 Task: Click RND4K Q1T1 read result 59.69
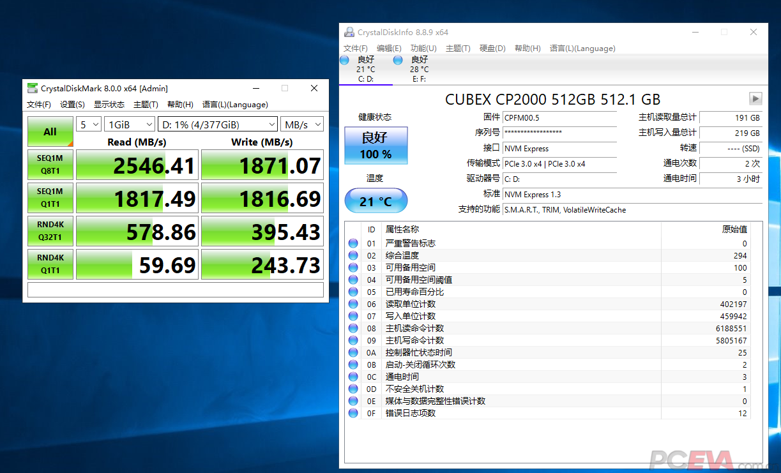coord(136,265)
